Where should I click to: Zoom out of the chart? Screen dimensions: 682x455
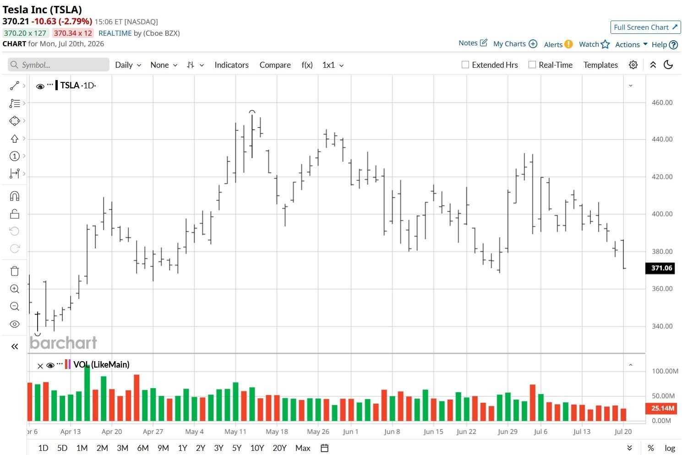15,306
